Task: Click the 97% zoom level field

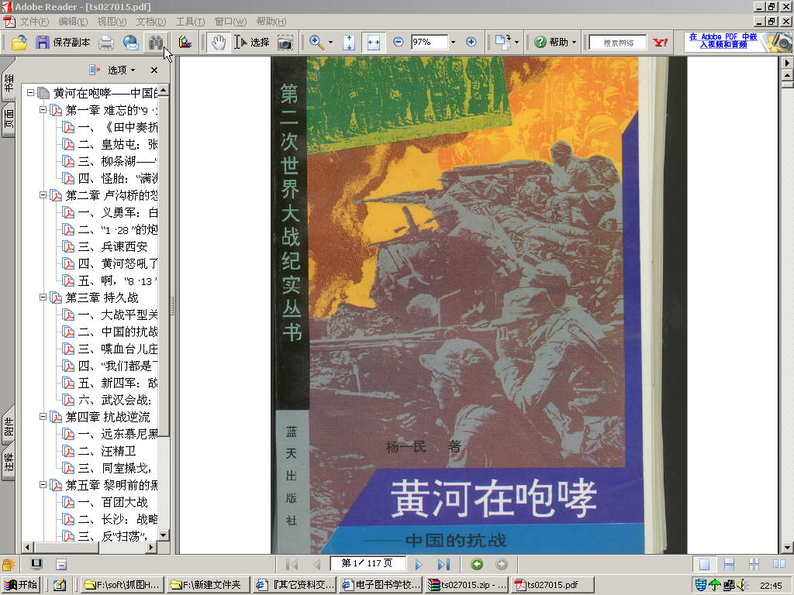Action: (x=429, y=42)
